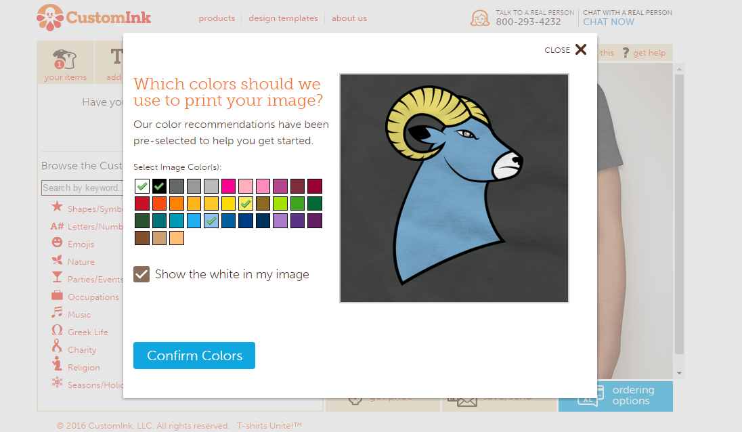Click the Greek Life omega icon
The height and width of the screenshot is (432, 742).
click(57, 332)
